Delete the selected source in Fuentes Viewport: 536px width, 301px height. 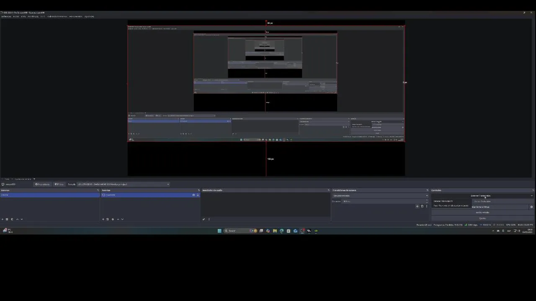tap(107, 219)
